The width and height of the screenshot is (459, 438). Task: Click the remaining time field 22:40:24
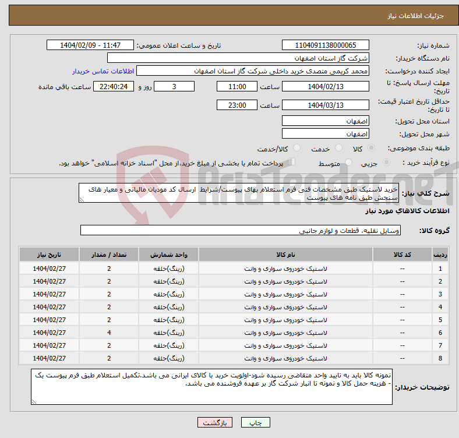(114, 86)
